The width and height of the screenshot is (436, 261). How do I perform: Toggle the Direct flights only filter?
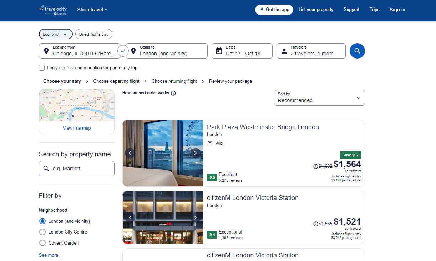[x=94, y=34]
